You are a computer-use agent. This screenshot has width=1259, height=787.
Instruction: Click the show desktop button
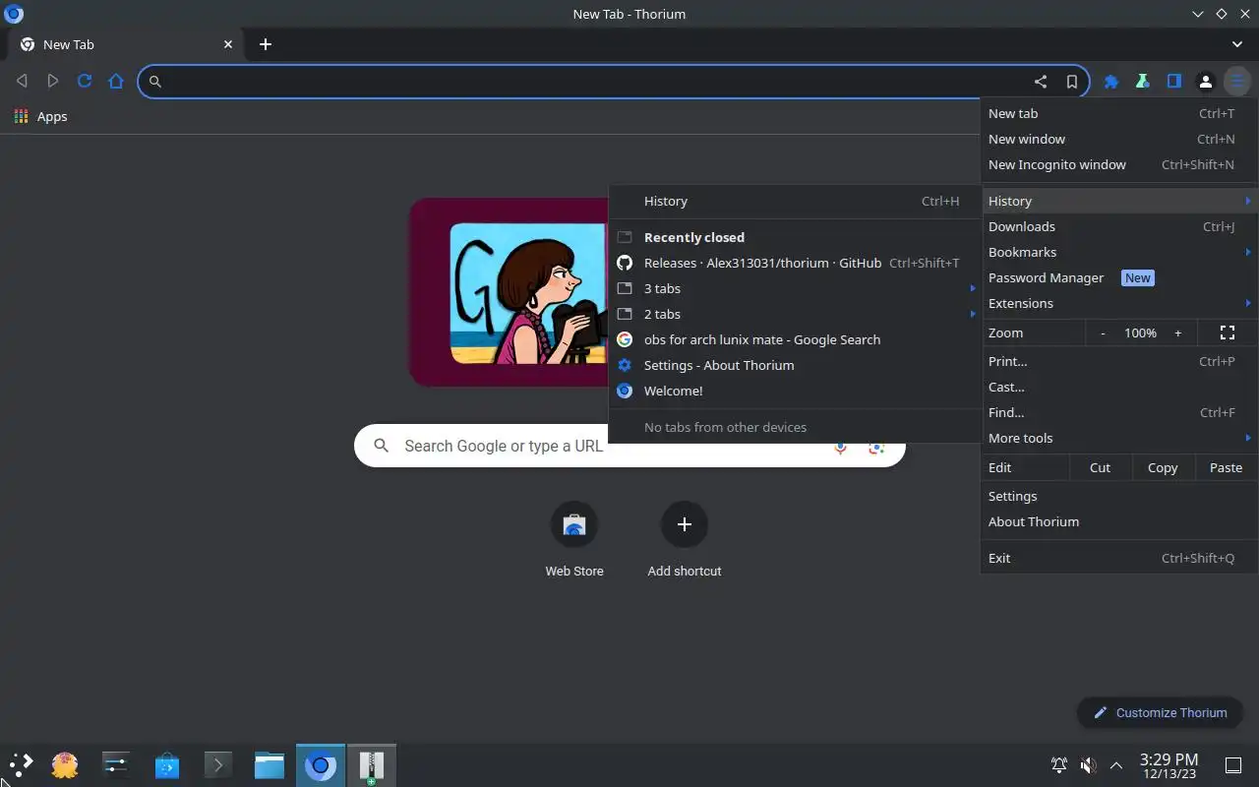click(1232, 764)
